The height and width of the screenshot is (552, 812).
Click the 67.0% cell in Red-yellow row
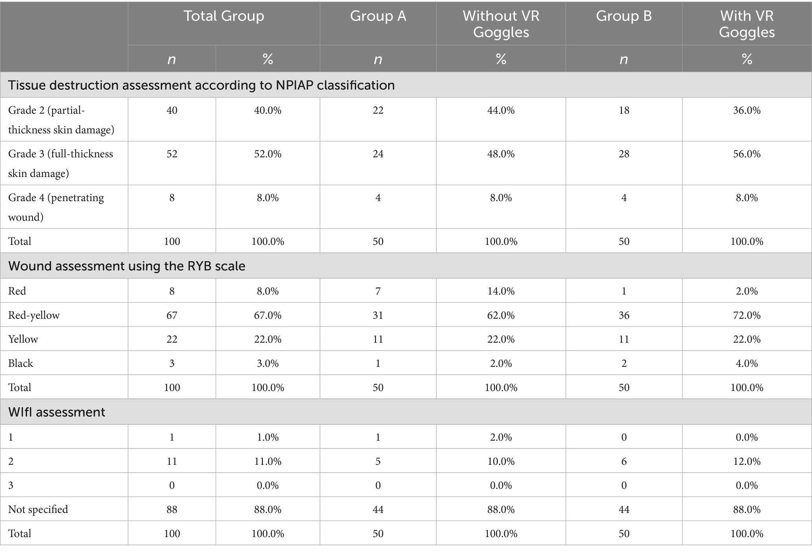(267, 315)
